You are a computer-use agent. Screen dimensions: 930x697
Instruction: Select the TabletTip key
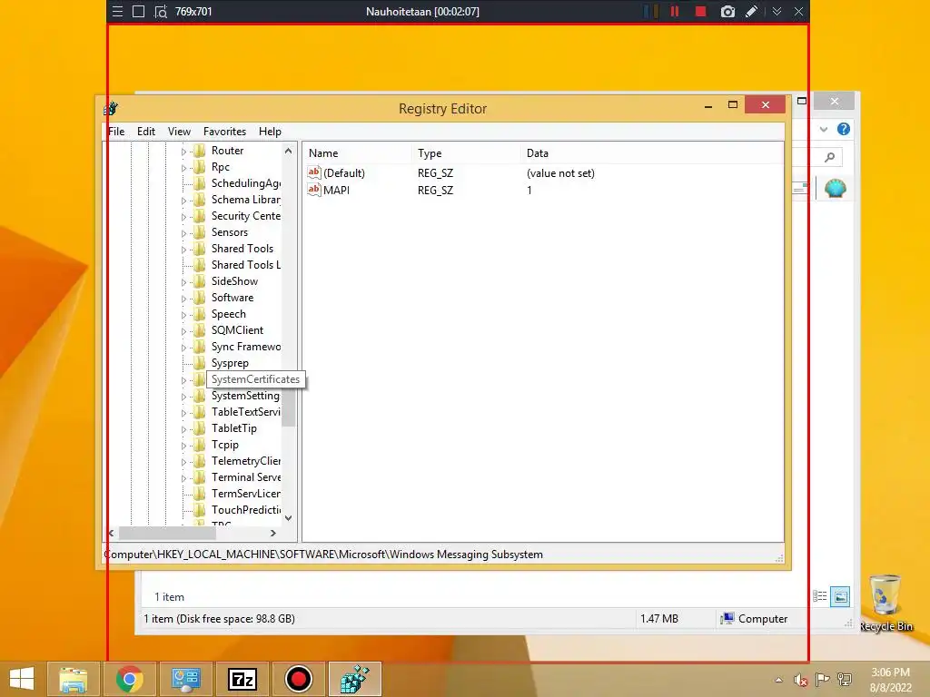pyautogui.click(x=234, y=428)
